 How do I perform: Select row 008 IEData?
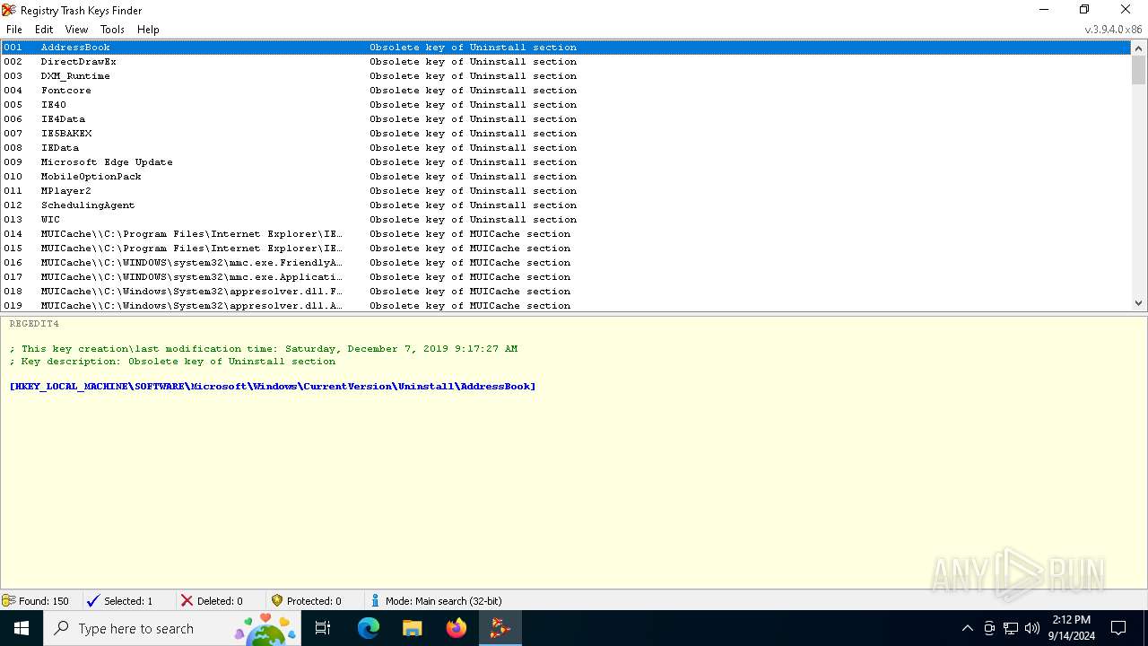point(566,148)
